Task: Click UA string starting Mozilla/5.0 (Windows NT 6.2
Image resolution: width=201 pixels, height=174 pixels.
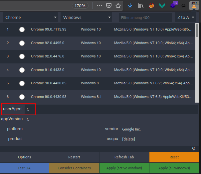Action: pyautogui.click(x=153, y=83)
